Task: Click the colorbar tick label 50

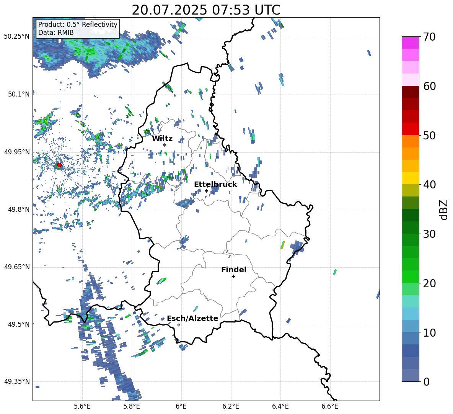Action: point(429,136)
